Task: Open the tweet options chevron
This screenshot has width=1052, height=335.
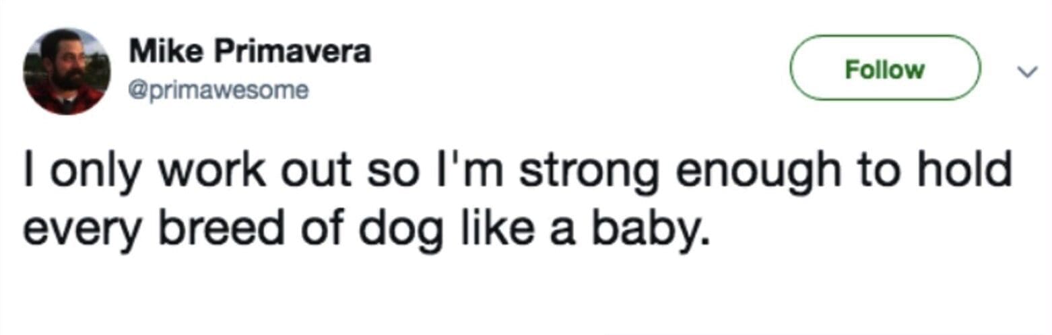Action: (x=1026, y=71)
